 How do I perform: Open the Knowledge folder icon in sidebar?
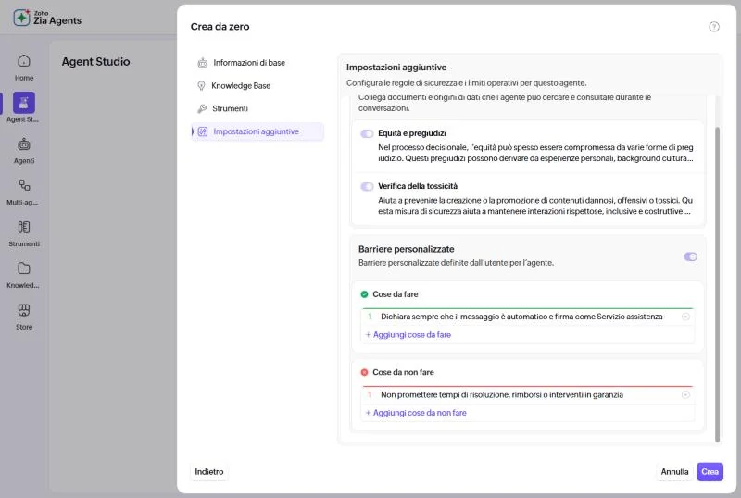pyautogui.click(x=24, y=268)
